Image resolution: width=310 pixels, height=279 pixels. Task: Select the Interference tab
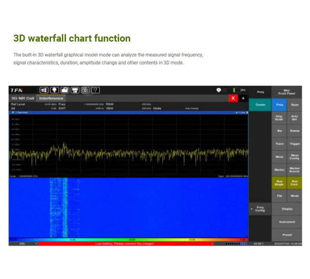pyautogui.click(x=51, y=98)
